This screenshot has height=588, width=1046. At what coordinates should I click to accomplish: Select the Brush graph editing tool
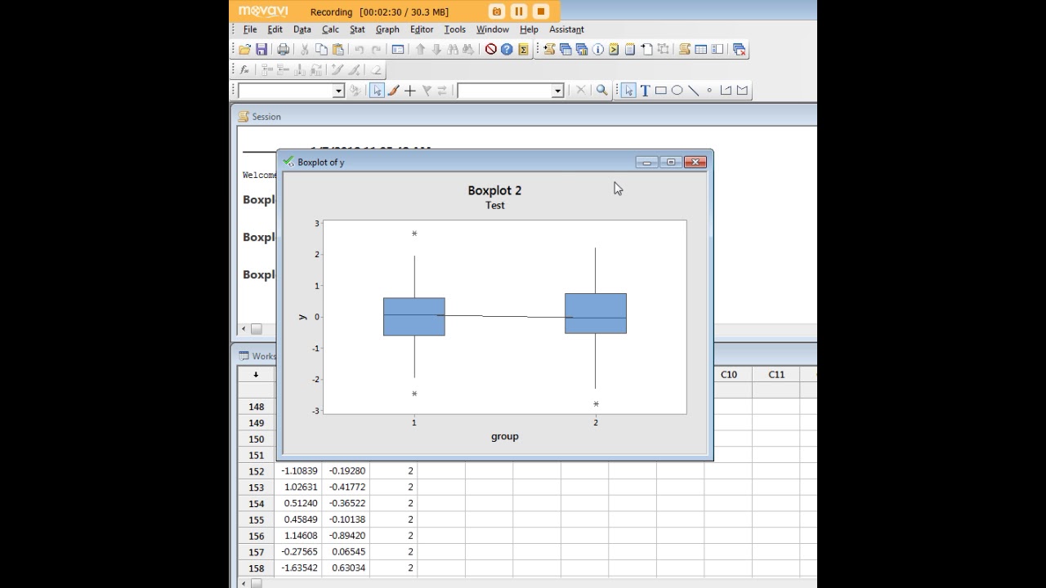pos(393,91)
